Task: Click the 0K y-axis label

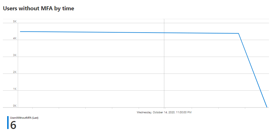Action: [15, 106]
